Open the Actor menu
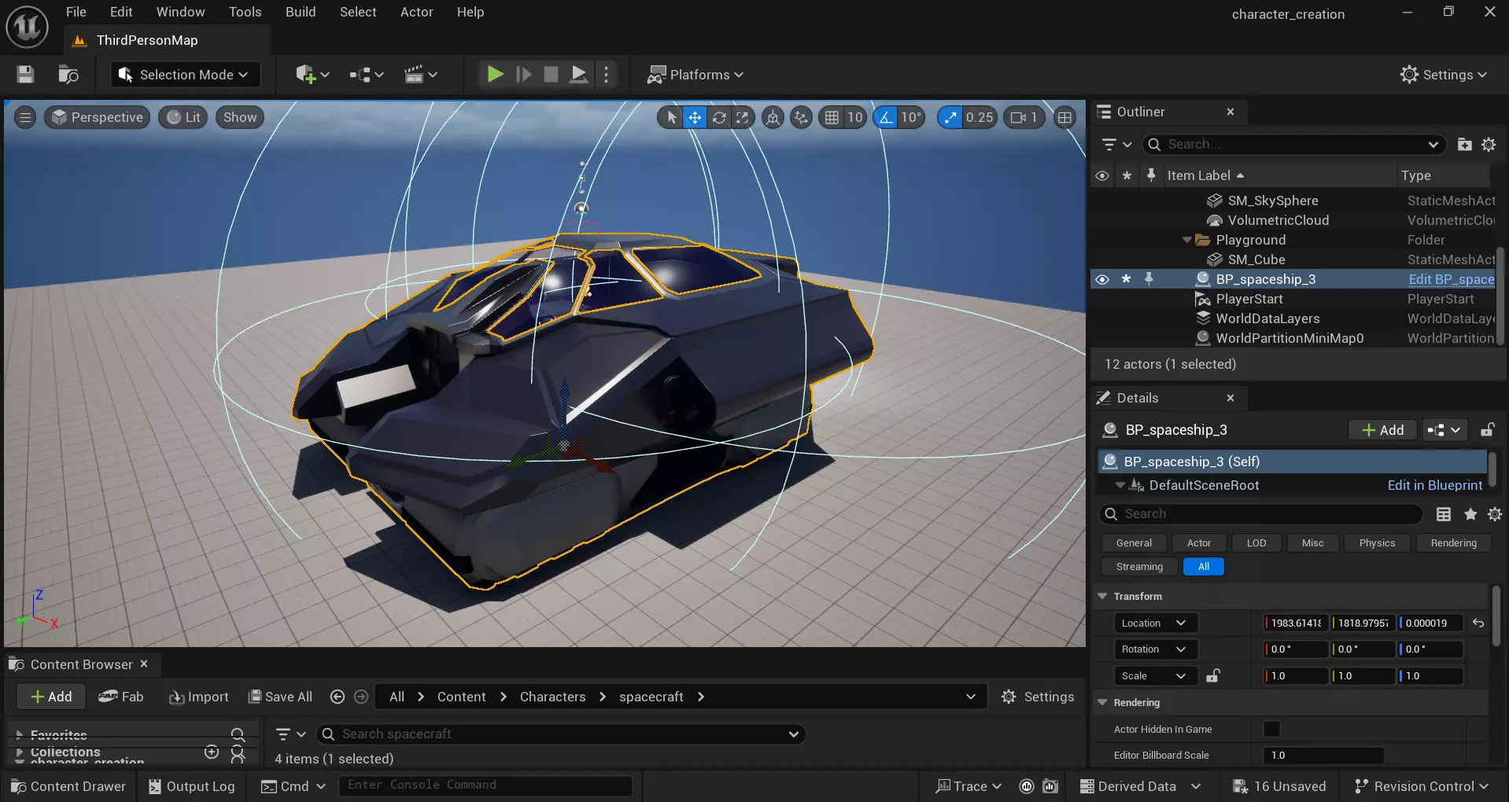The image size is (1509, 802). [417, 12]
